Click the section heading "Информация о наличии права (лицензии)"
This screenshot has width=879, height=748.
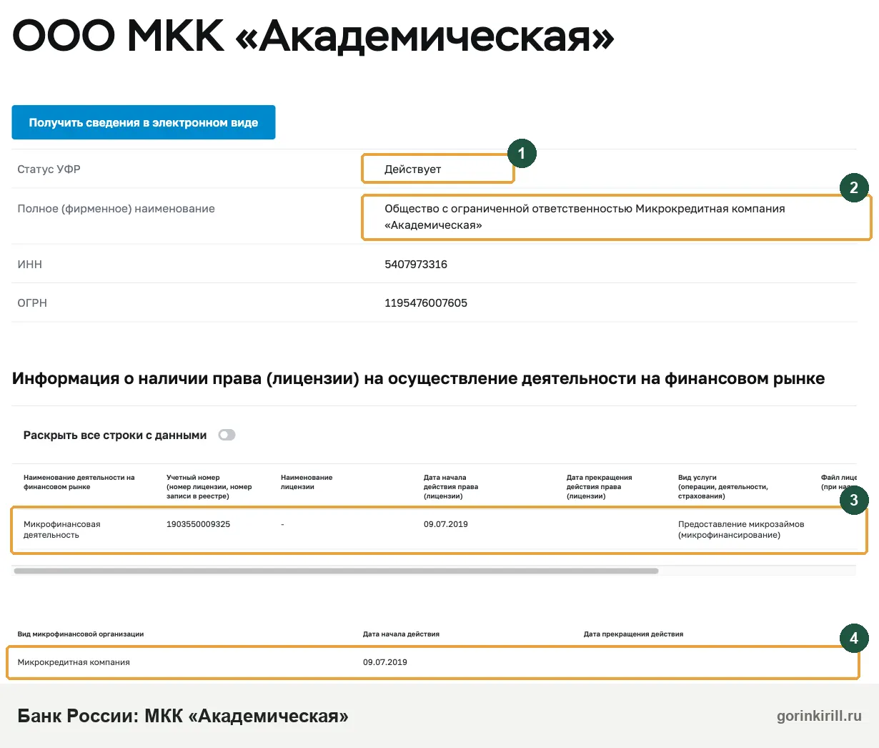418,379
